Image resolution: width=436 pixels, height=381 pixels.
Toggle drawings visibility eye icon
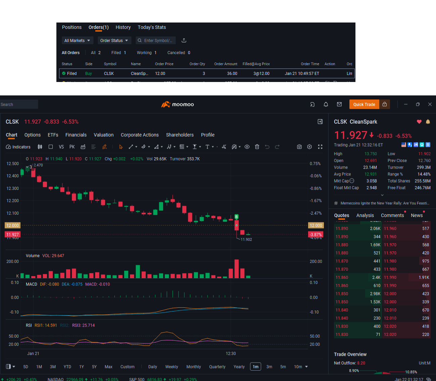(247, 147)
